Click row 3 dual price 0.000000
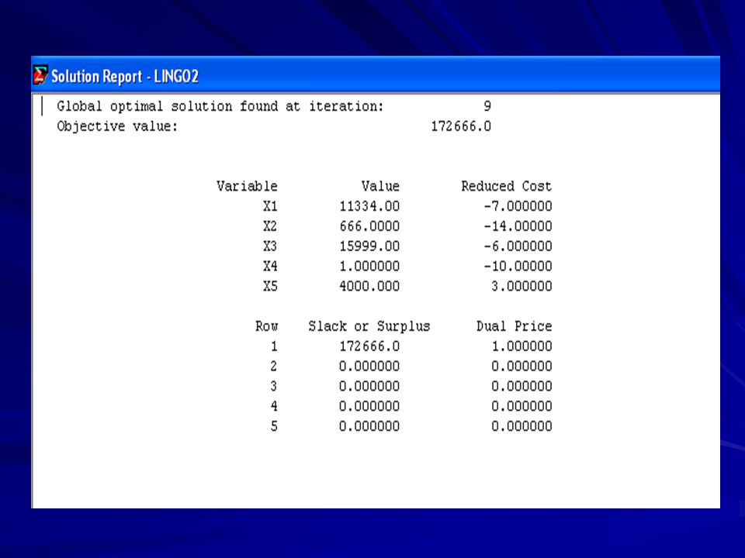This screenshot has width=745, height=558. click(521, 386)
